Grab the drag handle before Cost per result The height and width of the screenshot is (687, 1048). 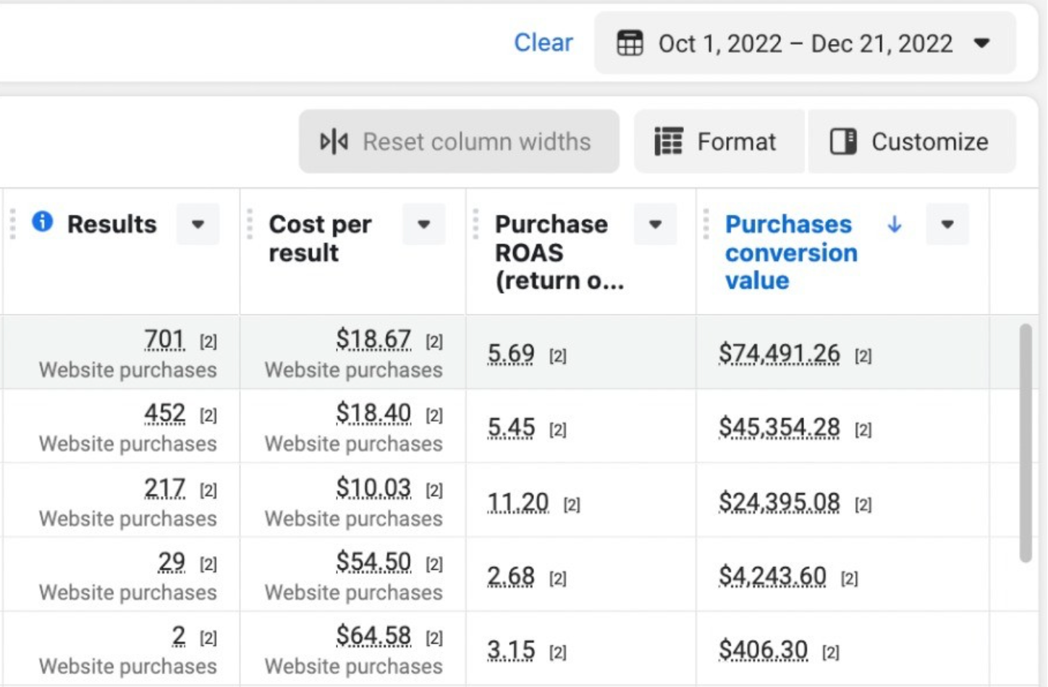click(x=250, y=224)
